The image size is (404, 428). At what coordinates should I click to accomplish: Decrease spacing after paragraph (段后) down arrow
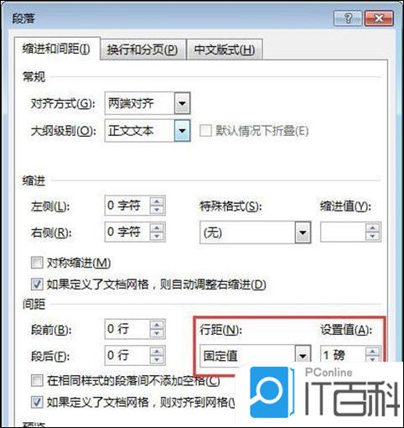(157, 360)
